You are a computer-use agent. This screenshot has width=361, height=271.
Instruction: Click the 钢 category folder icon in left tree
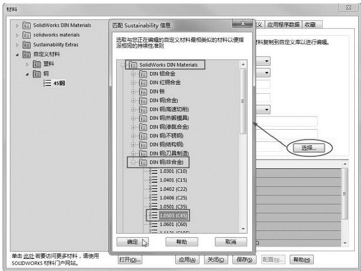click(x=37, y=74)
